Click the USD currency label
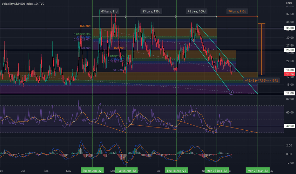The image size is (296, 174). tap(289, 3)
